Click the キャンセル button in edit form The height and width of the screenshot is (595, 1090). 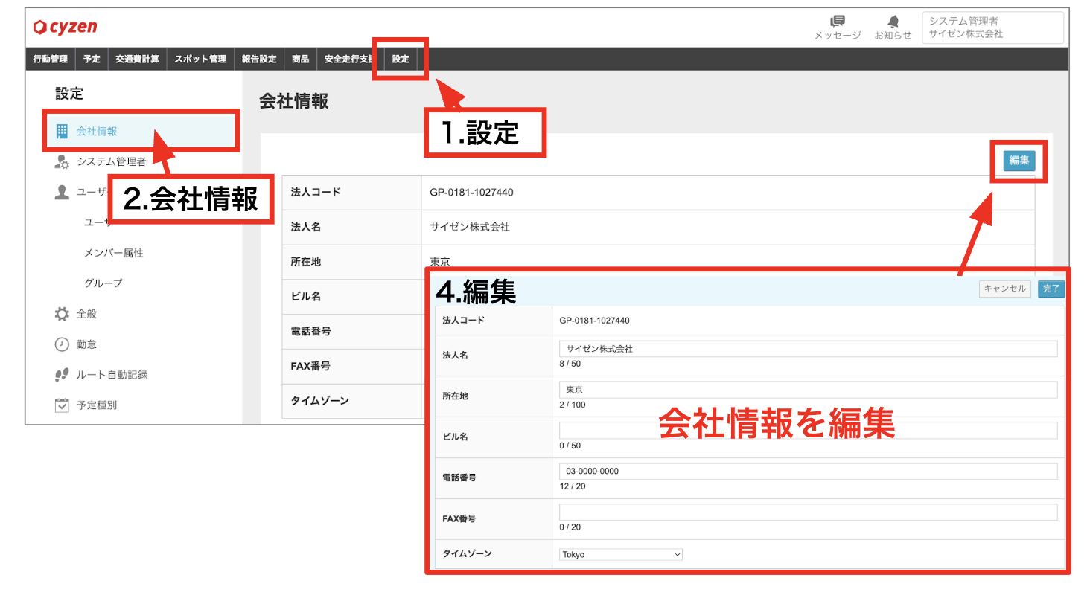(1005, 289)
